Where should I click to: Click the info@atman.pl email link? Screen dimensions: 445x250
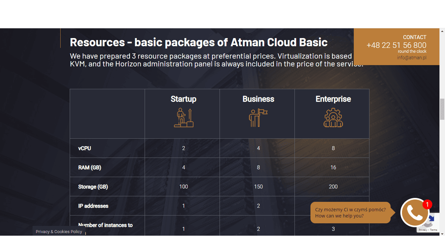click(411, 58)
